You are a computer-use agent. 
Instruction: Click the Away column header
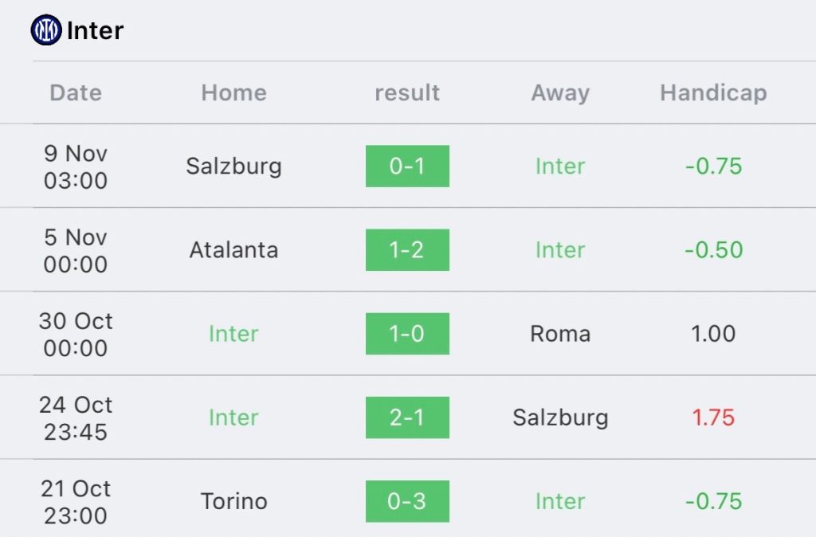[560, 92]
